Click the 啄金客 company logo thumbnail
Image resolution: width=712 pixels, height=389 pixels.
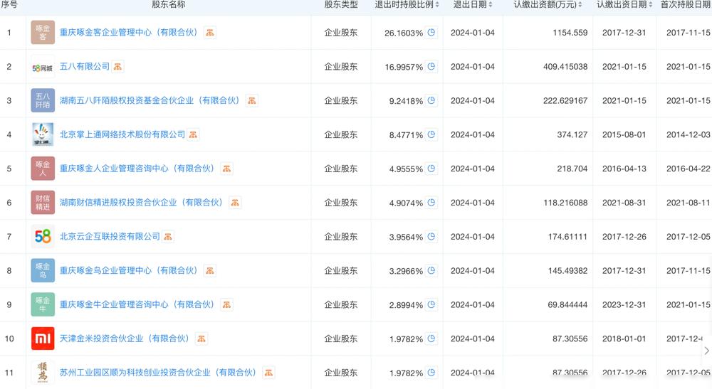point(43,33)
